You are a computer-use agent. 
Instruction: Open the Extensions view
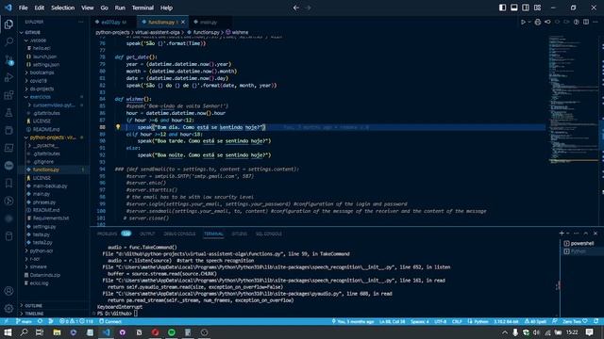pos(8,95)
